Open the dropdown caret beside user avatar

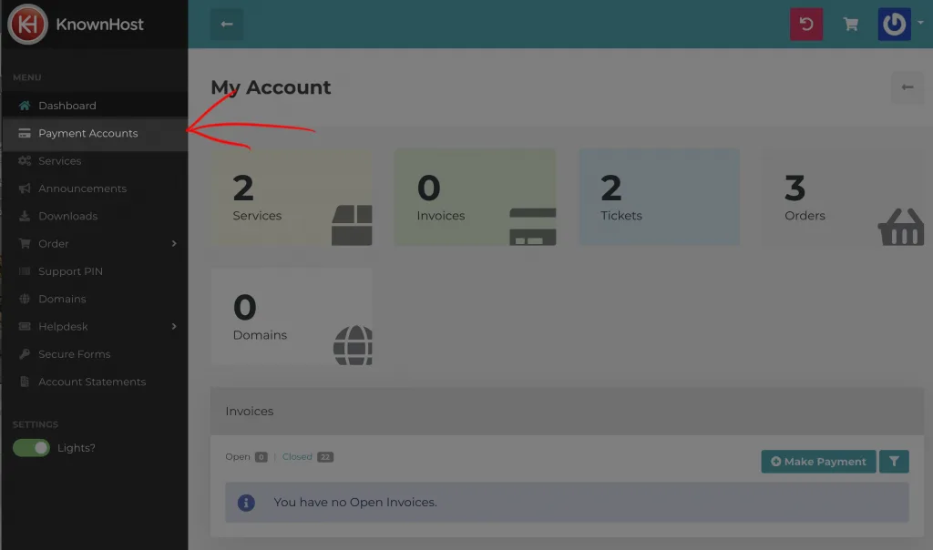pos(920,24)
